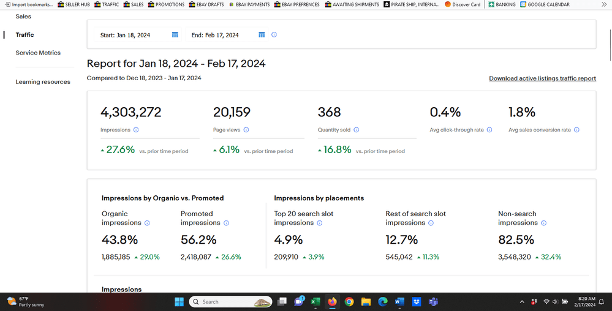Viewport: 612px width, 311px height.
Task: Click the 4,303,272 impressions value
Action: (x=130, y=113)
